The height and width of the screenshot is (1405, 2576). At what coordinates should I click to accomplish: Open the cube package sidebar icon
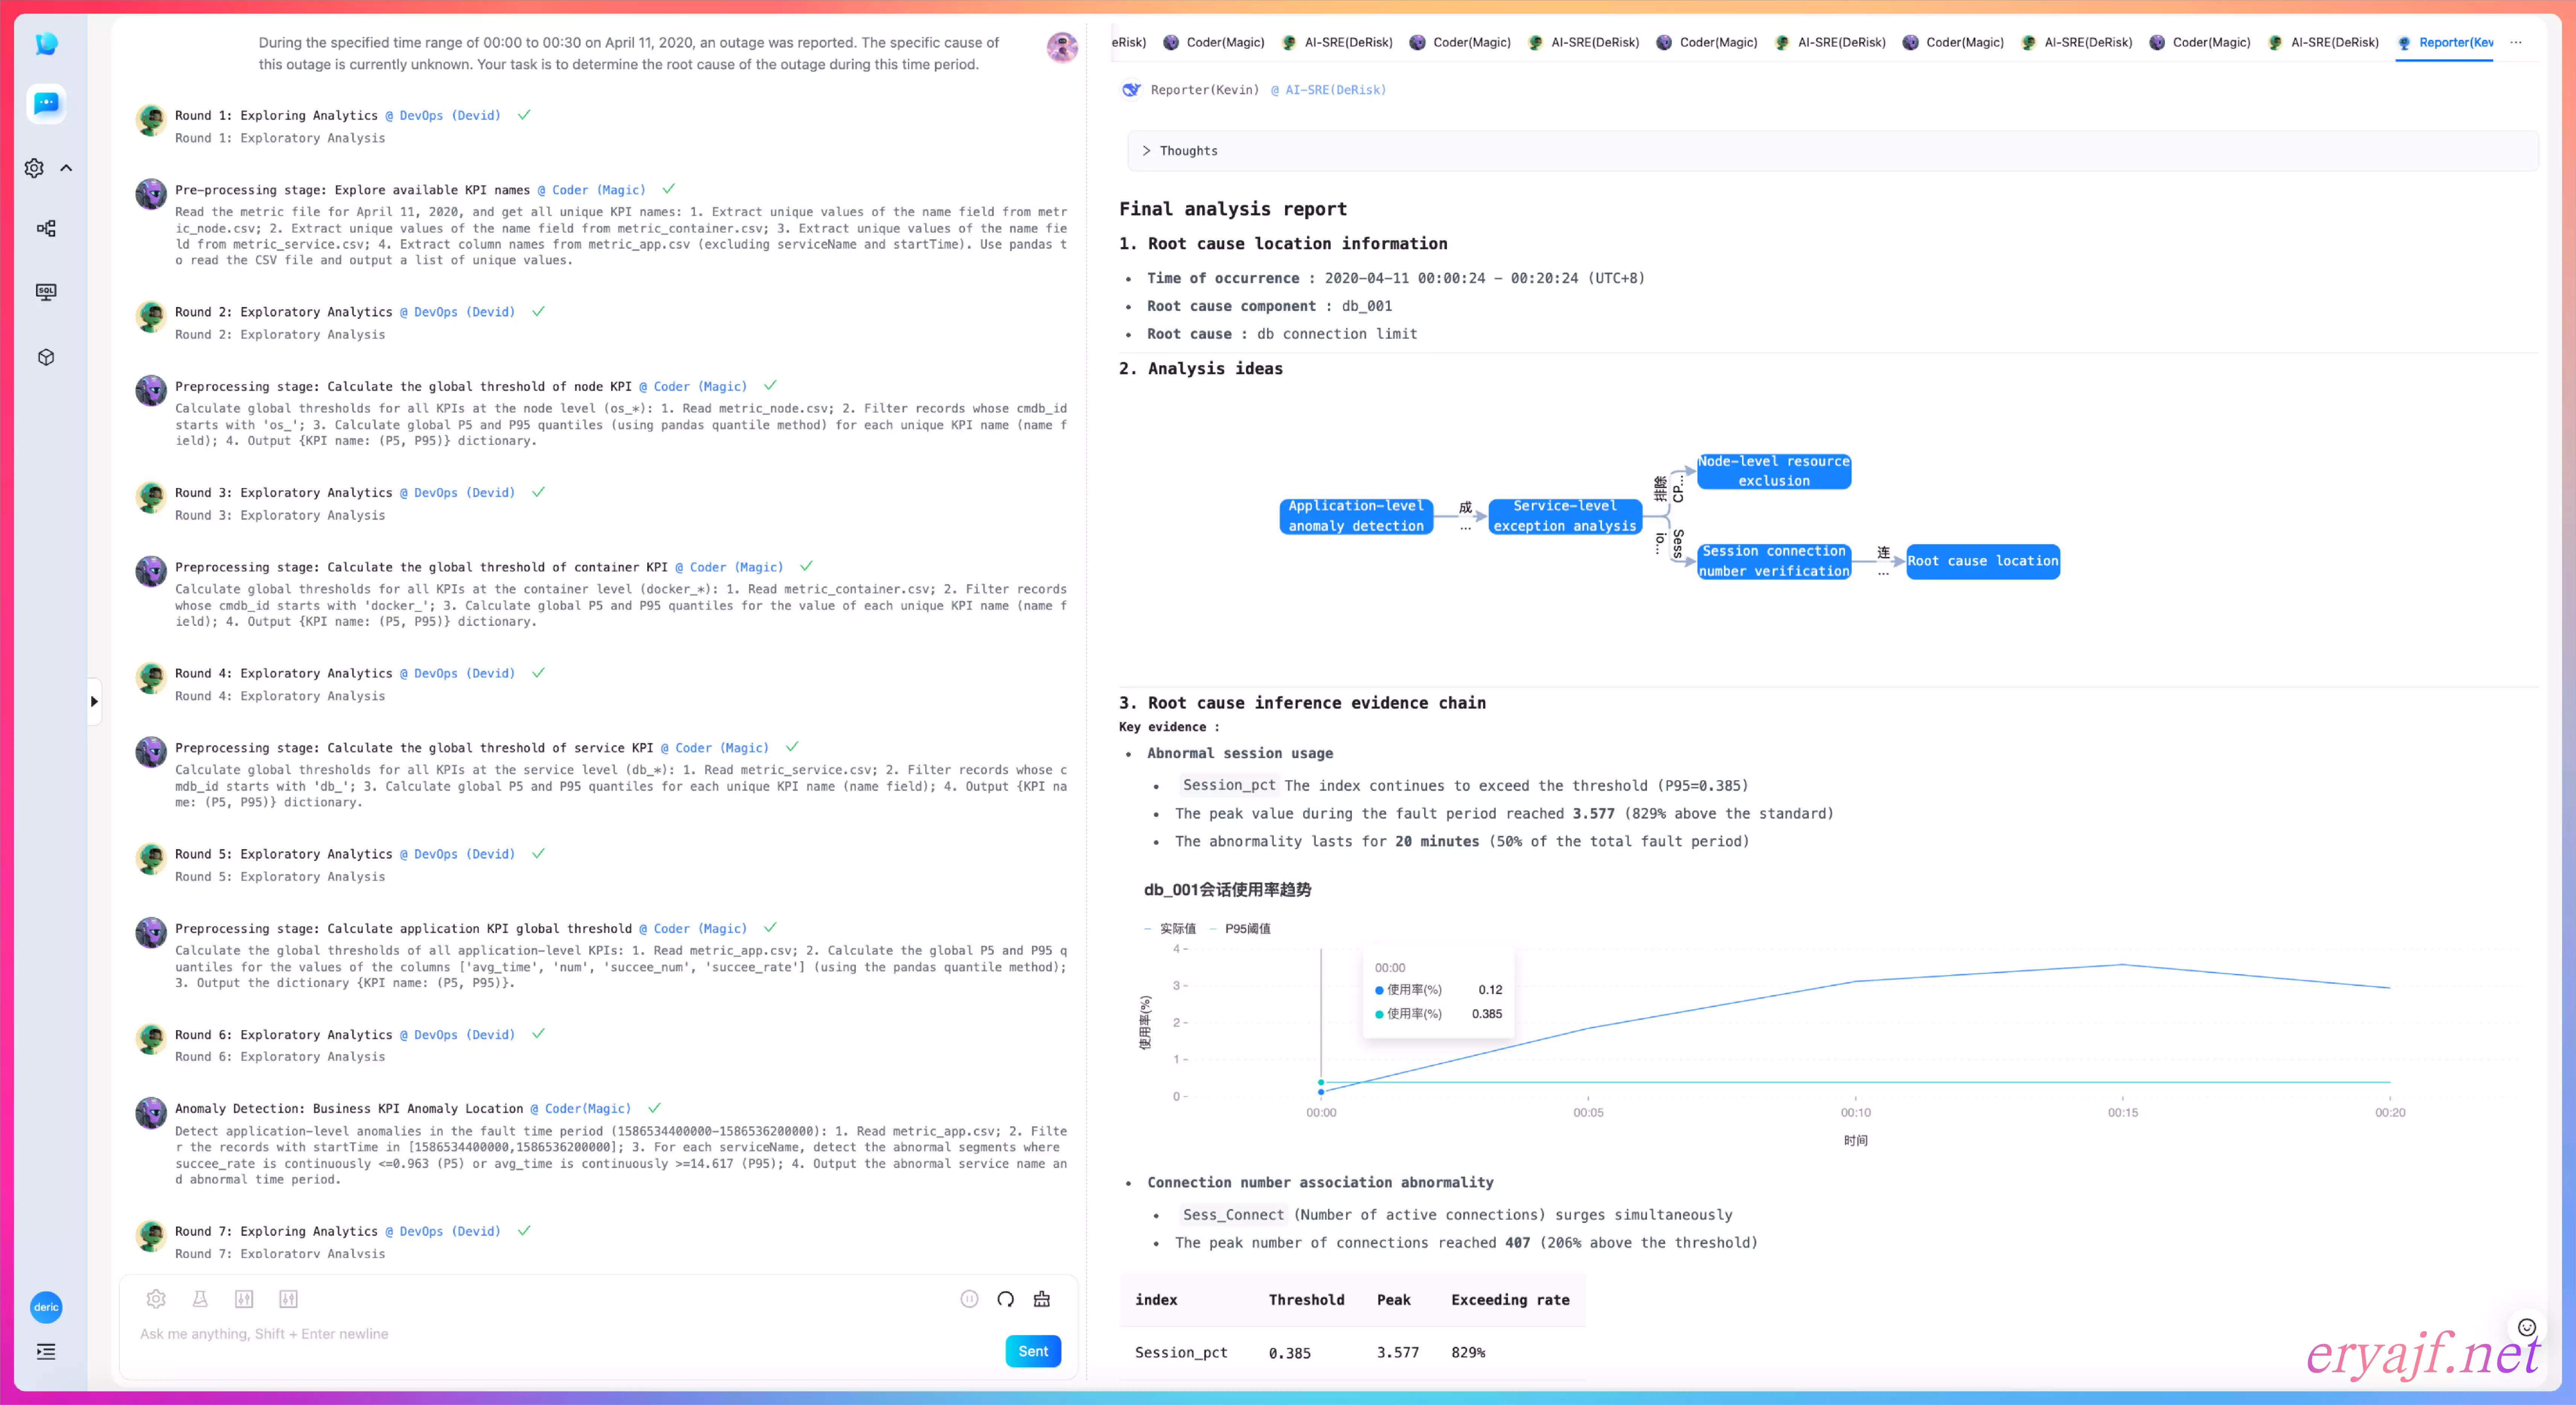point(46,357)
